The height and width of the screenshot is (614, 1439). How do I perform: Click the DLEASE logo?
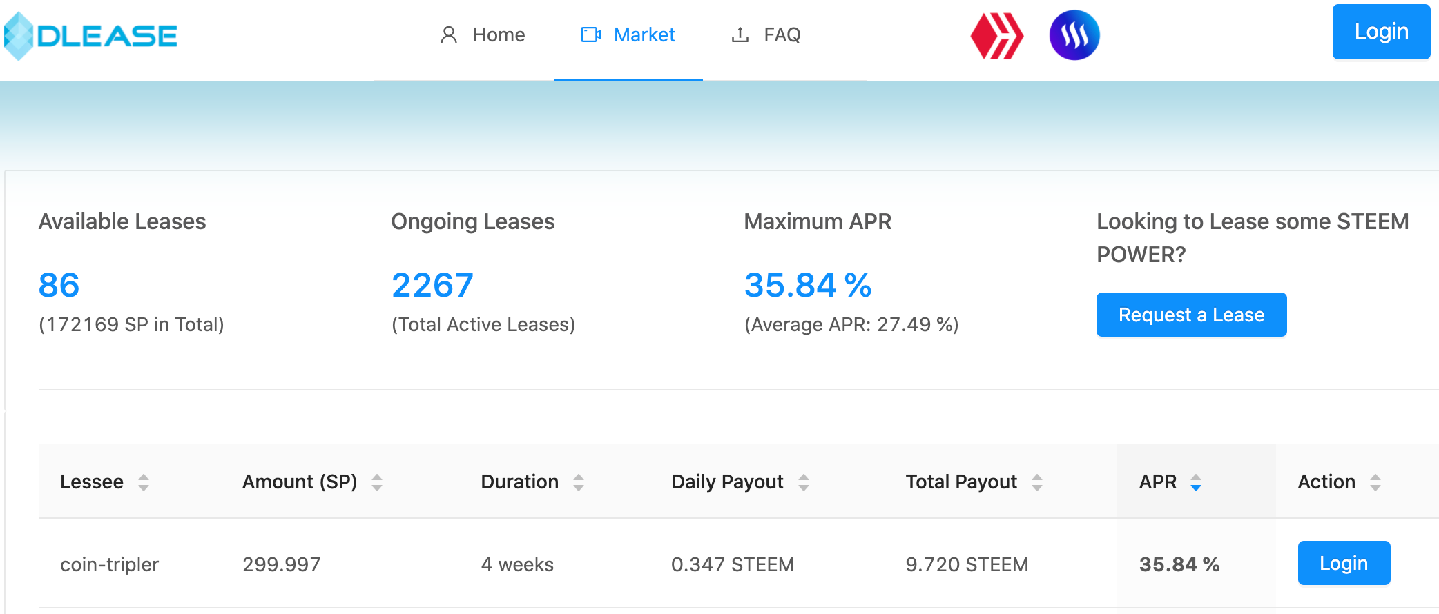90,36
